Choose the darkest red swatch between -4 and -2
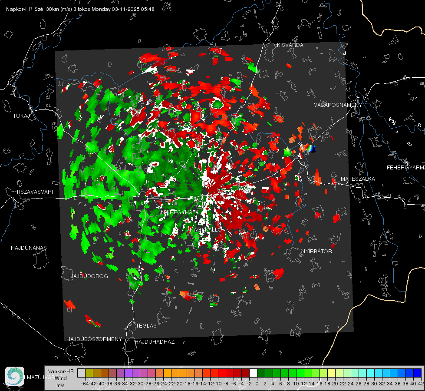The width and height of the screenshot is (425, 391). (x=245, y=373)
